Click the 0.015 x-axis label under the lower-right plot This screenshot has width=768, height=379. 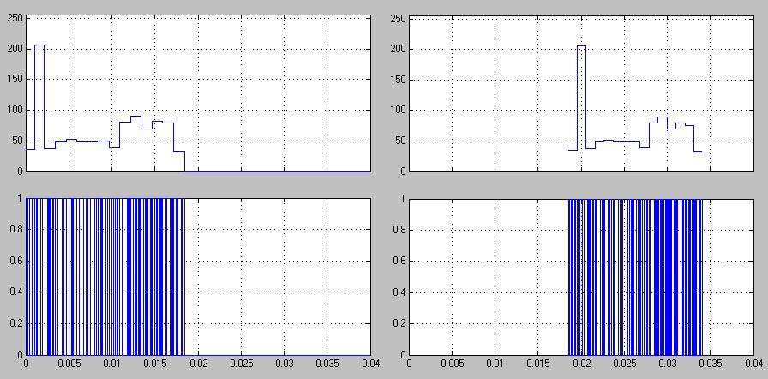538,364
